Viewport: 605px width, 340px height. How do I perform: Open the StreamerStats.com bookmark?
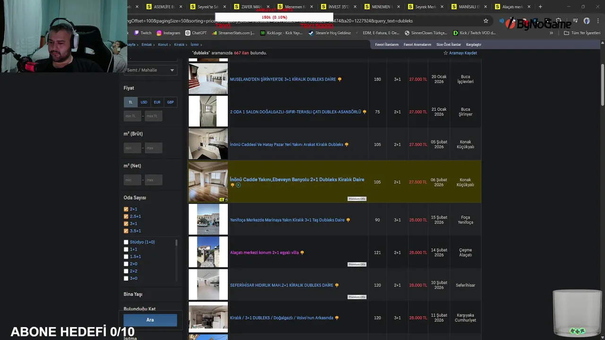[233, 33]
